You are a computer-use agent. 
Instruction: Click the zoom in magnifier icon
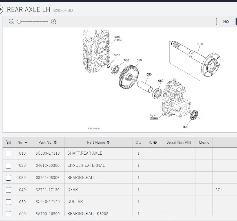point(54,22)
